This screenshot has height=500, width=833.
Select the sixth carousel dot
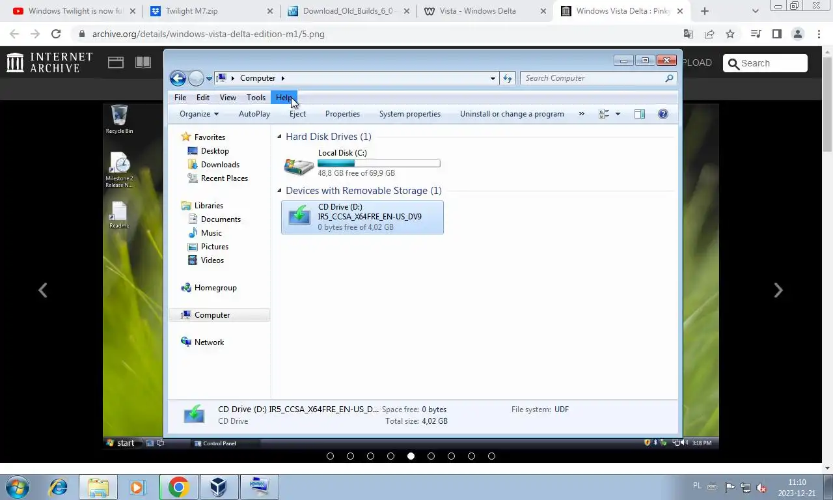pos(431,456)
